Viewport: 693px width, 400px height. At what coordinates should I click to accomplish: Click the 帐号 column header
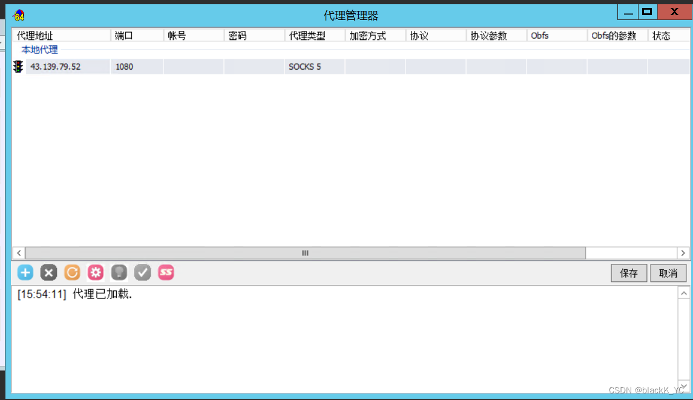194,36
